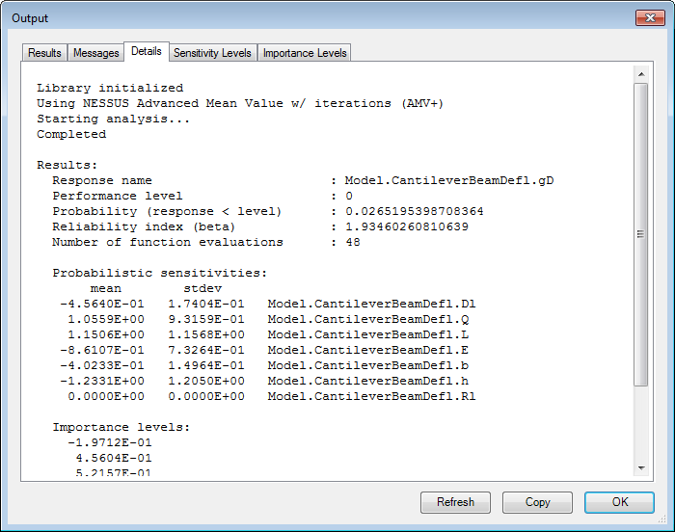Click the scrollbar up arrow

(640, 73)
